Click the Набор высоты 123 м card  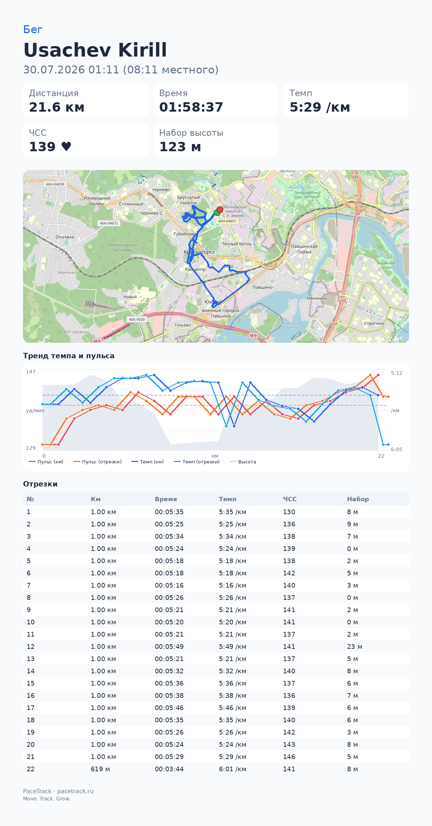(x=216, y=140)
